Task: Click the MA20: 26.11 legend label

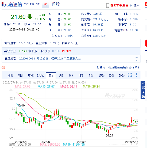Action: [x=69, y=86]
